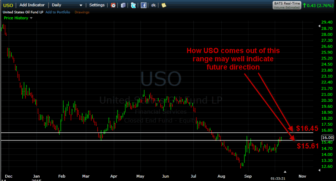Click the Jun date axis label
Viewport: 336px width, 181px height.
[x=165, y=176]
